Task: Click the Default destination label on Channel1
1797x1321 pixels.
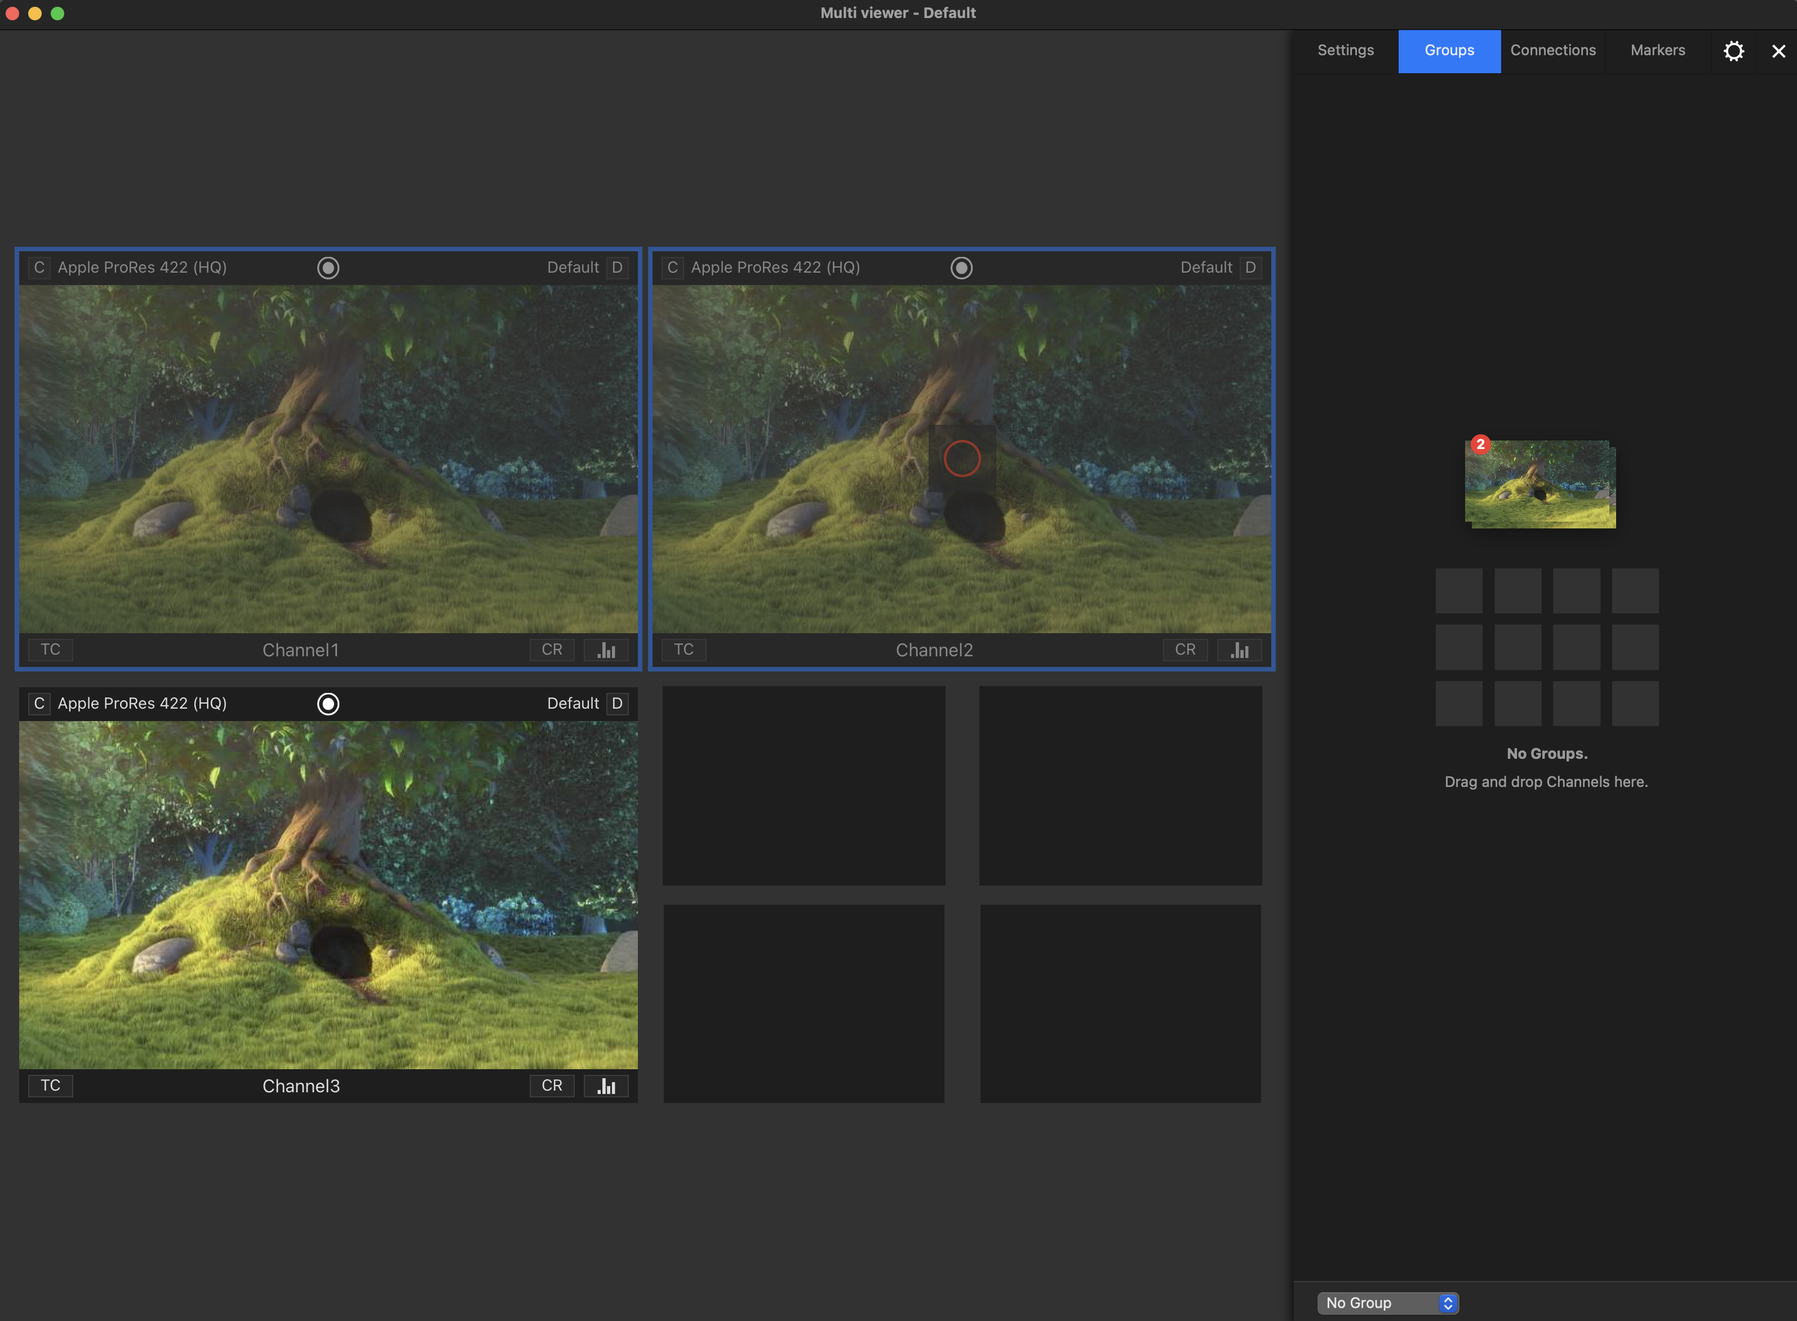Action: coord(573,267)
